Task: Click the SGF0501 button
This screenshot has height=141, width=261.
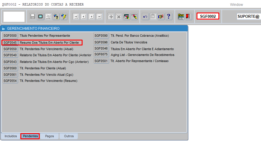Action: 101,61
